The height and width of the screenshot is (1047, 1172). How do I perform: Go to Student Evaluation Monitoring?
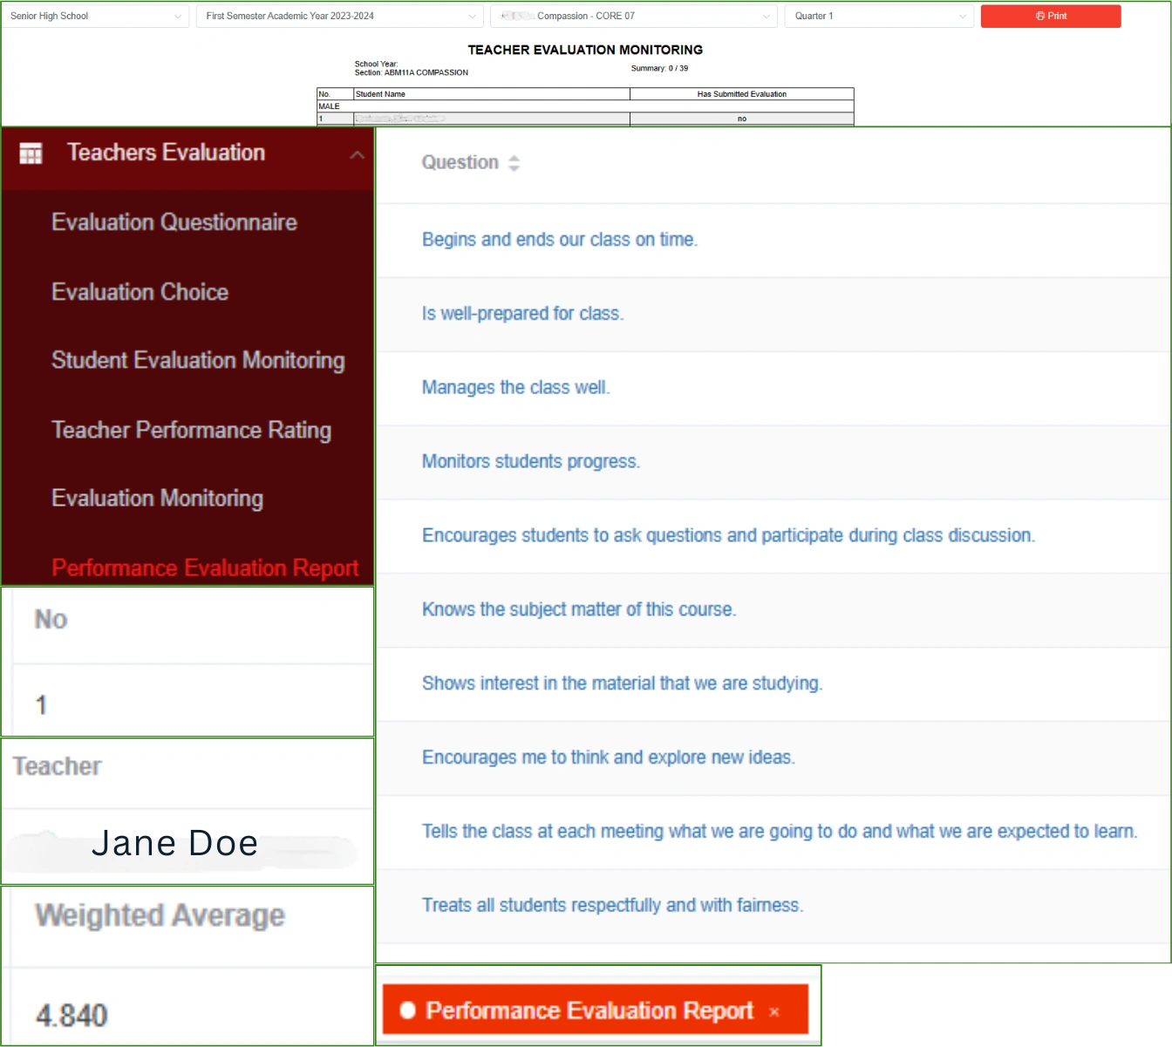[198, 360]
